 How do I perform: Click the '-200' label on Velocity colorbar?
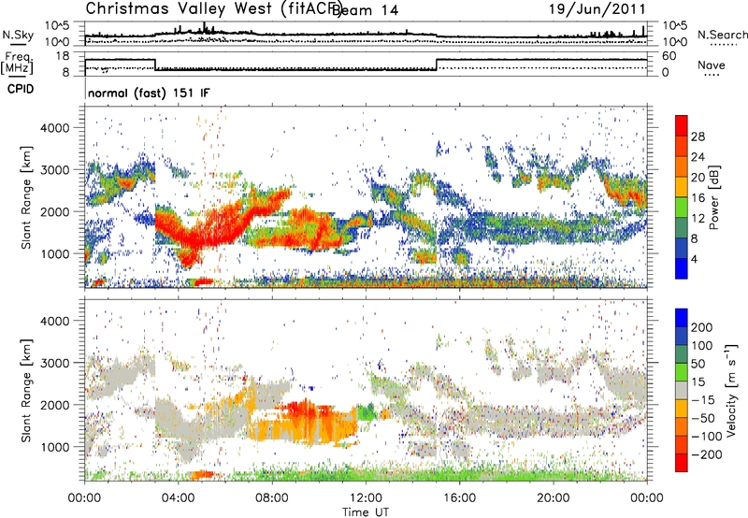point(707,454)
